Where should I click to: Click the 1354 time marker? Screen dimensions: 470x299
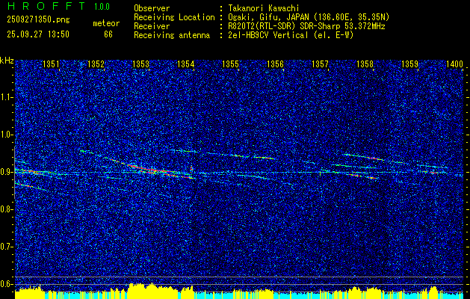pos(185,64)
